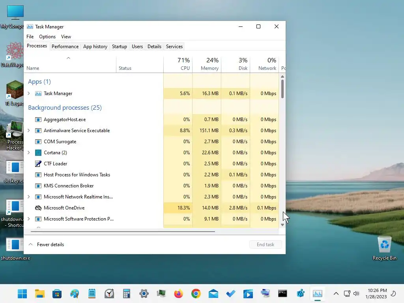Open the Windows Start menu
The image size is (404, 303).
pyautogui.click(x=22, y=294)
